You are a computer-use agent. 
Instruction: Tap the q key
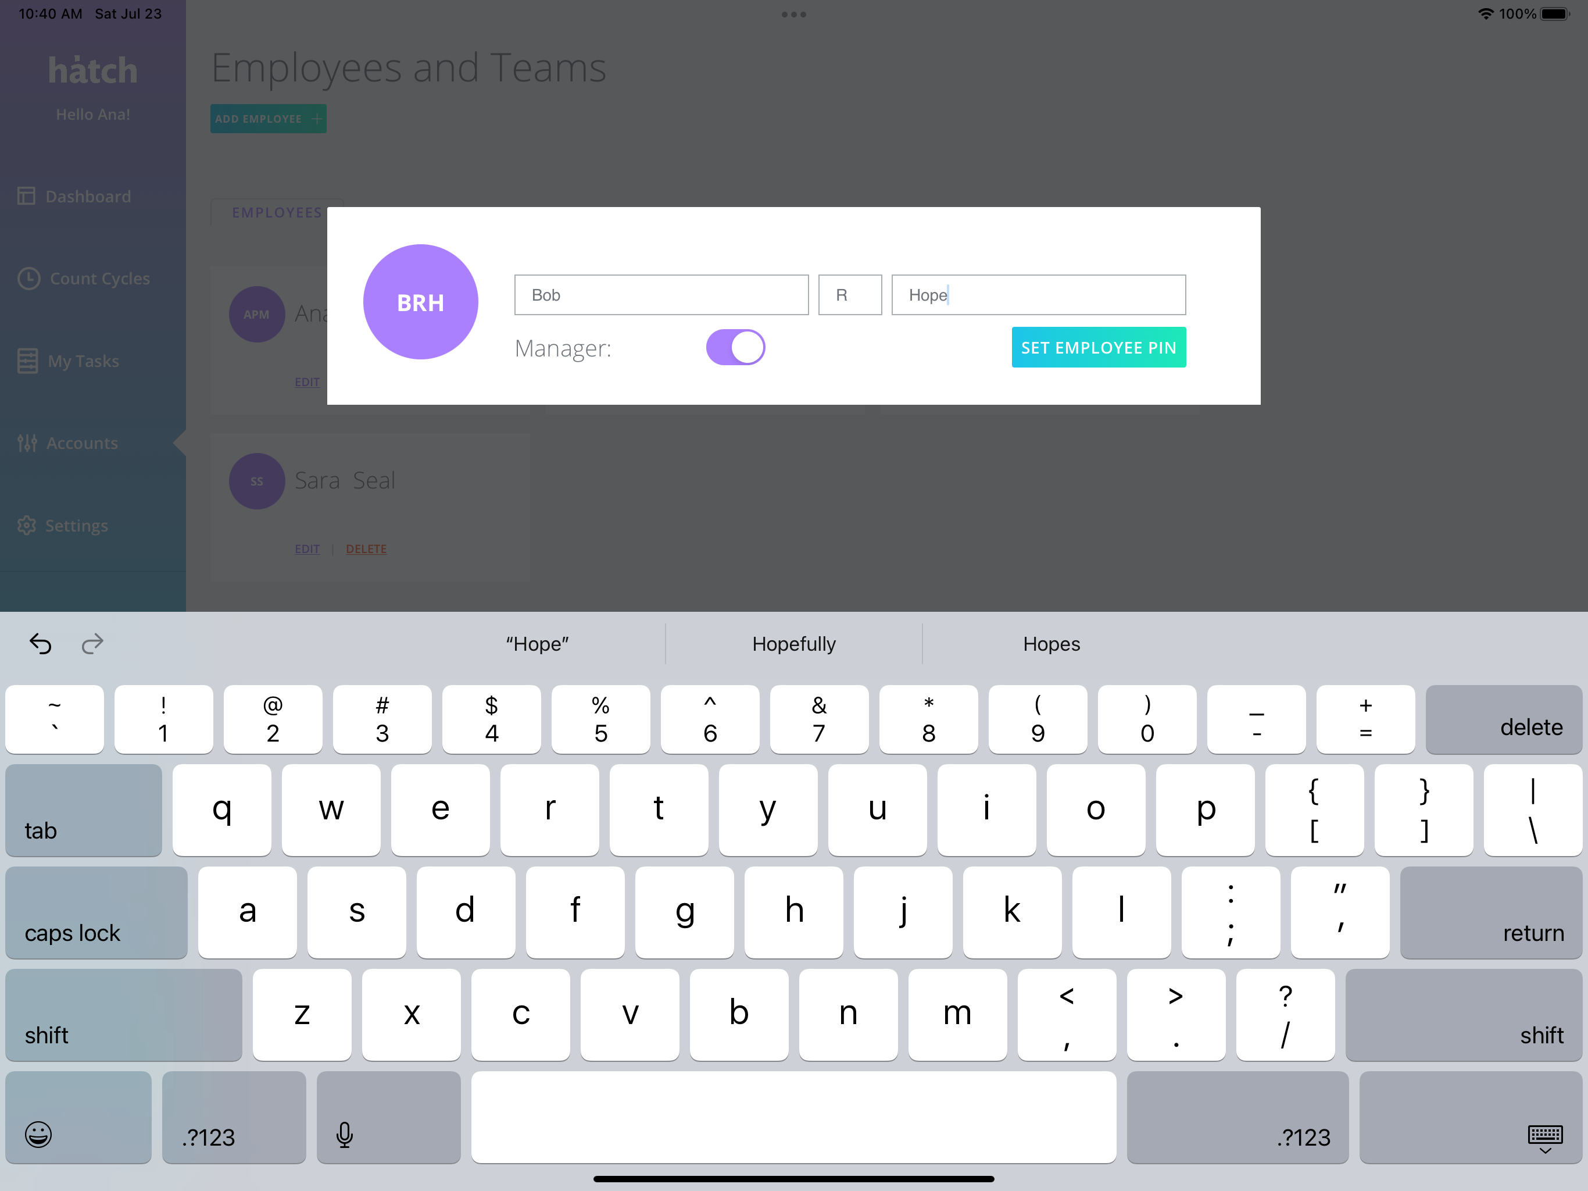(x=222, y=810)
